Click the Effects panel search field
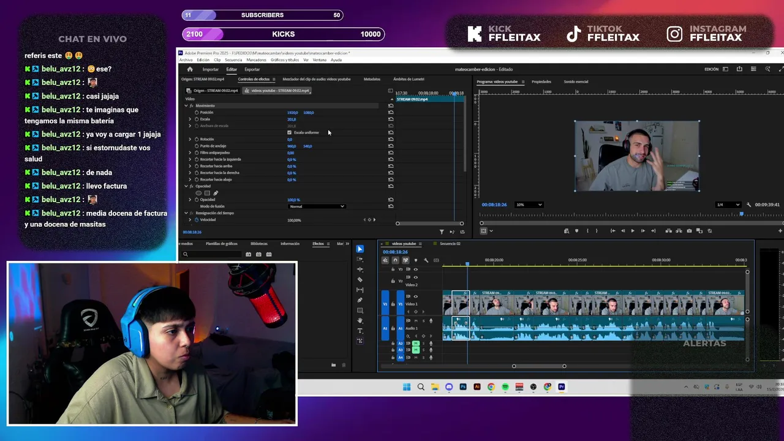This screenshot has width=784, height=441. 212,254
